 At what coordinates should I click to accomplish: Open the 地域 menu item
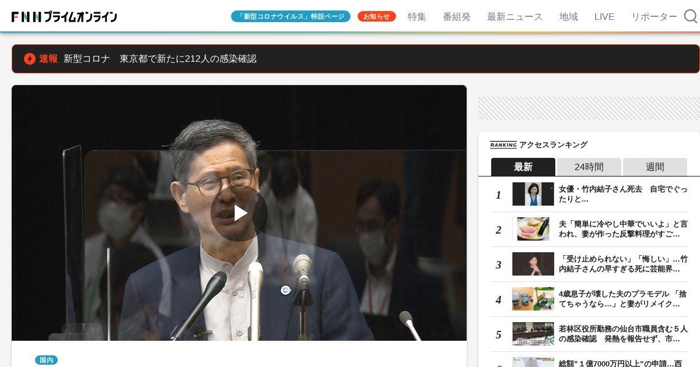(x=569, y=17)
